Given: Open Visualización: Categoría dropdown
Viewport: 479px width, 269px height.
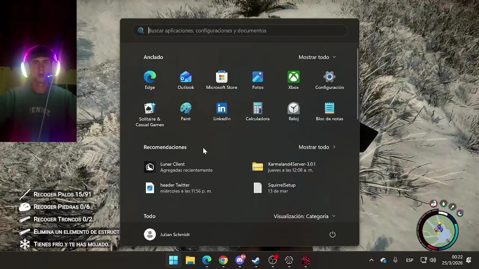Looking at the screenshot, I should pos(305,216).
